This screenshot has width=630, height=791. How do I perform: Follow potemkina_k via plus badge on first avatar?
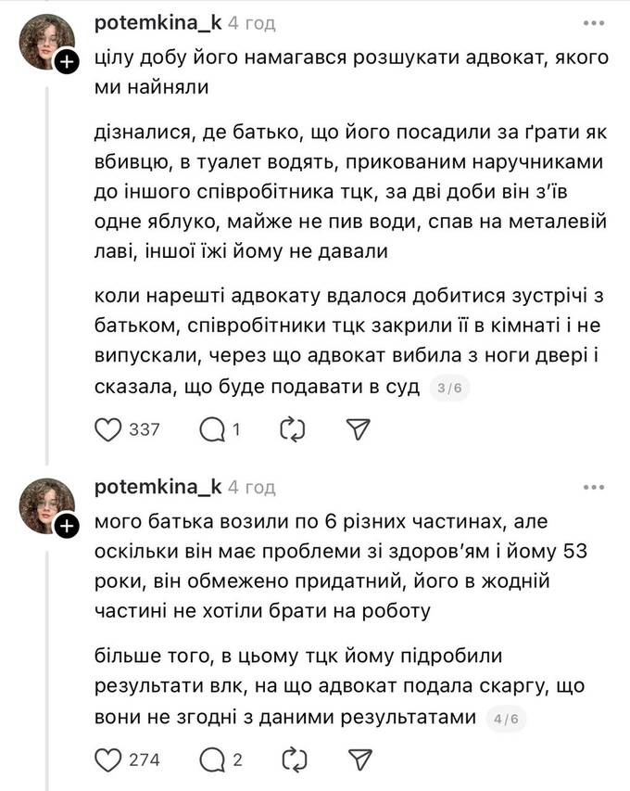[67, 63]
